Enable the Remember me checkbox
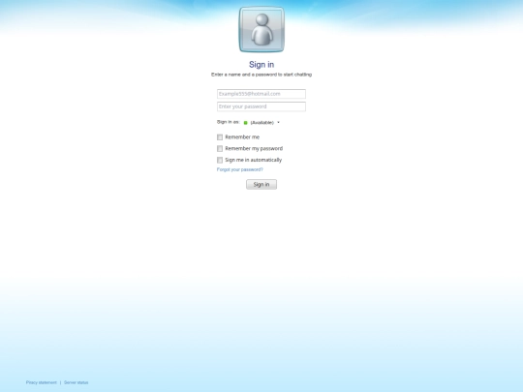 [x=220, y=137]
